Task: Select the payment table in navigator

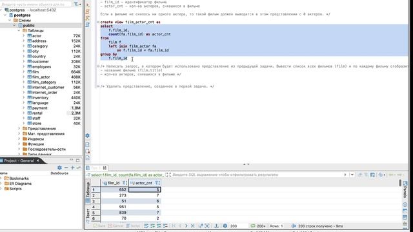Action: pos(40,108)
